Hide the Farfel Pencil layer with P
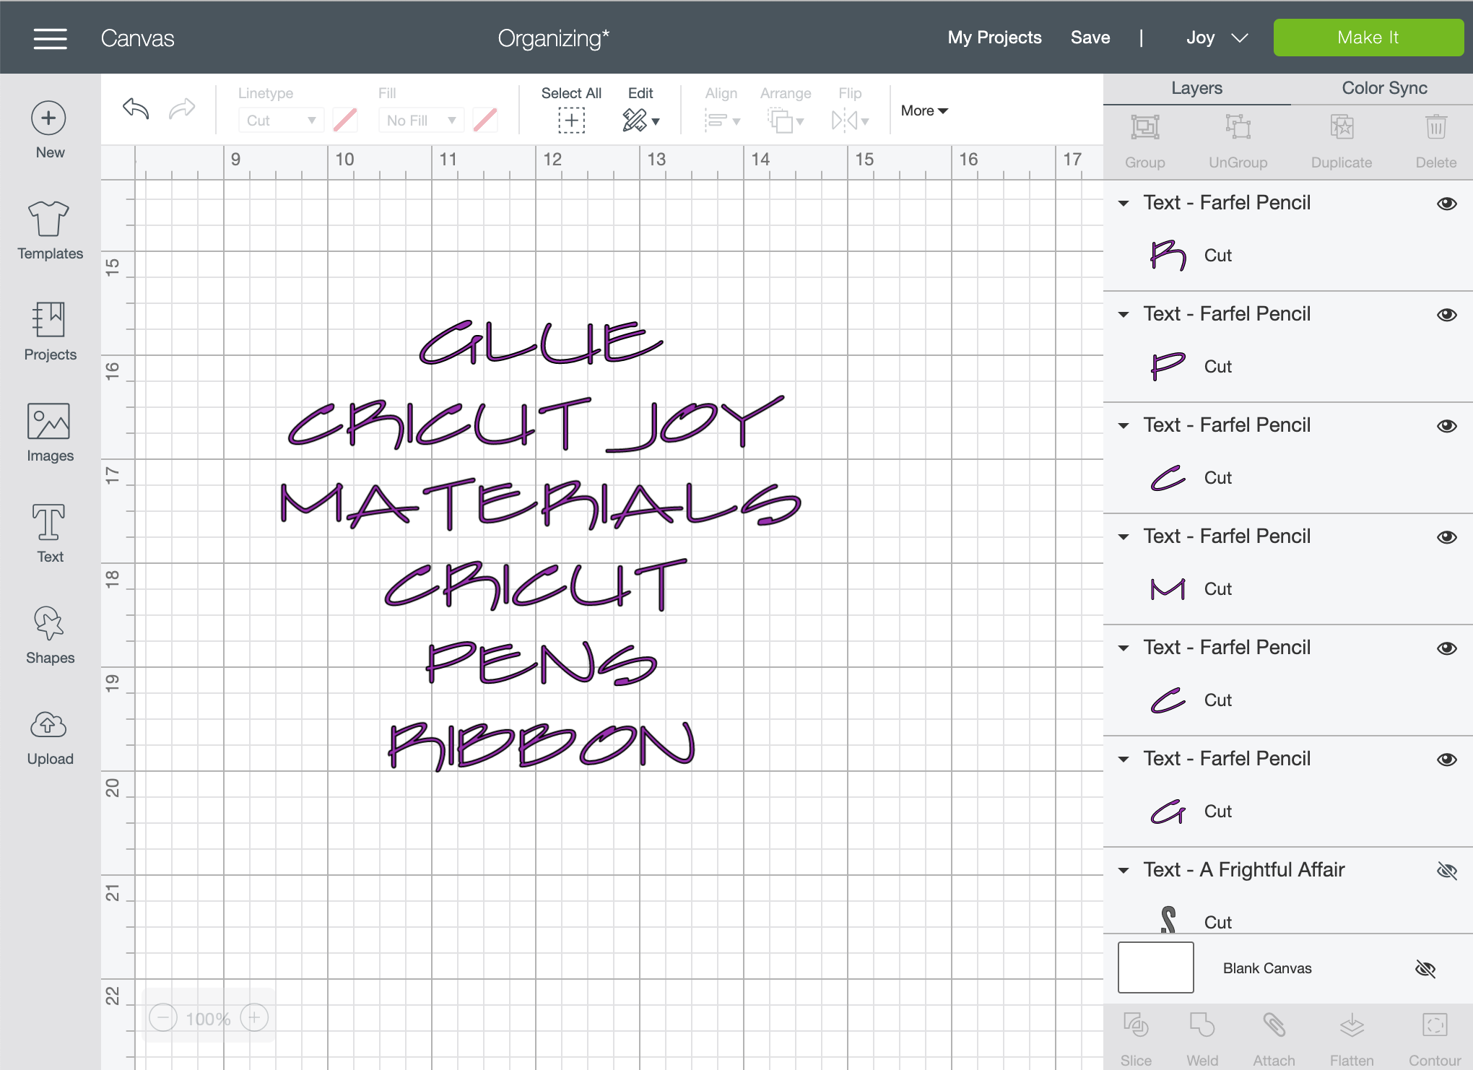This screenshot has width=1473, height=1070. point(1446,315)
